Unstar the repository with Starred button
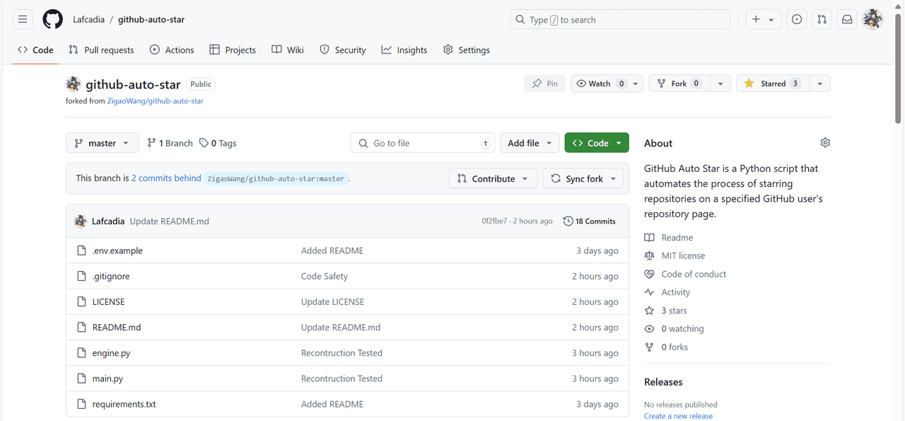 [773, 83]
